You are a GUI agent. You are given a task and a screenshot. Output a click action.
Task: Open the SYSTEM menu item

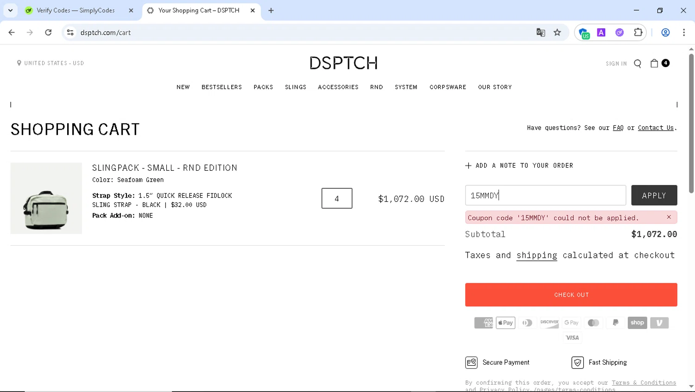coord(406,87)
